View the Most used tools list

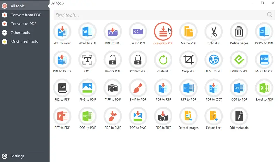[x=25, y=41]
